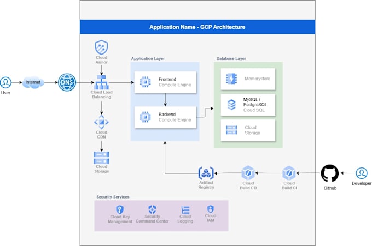This screenshot has width=372, height=246.
Task: Select the Frontend Compute Engine chip icon
Action: 145,82
